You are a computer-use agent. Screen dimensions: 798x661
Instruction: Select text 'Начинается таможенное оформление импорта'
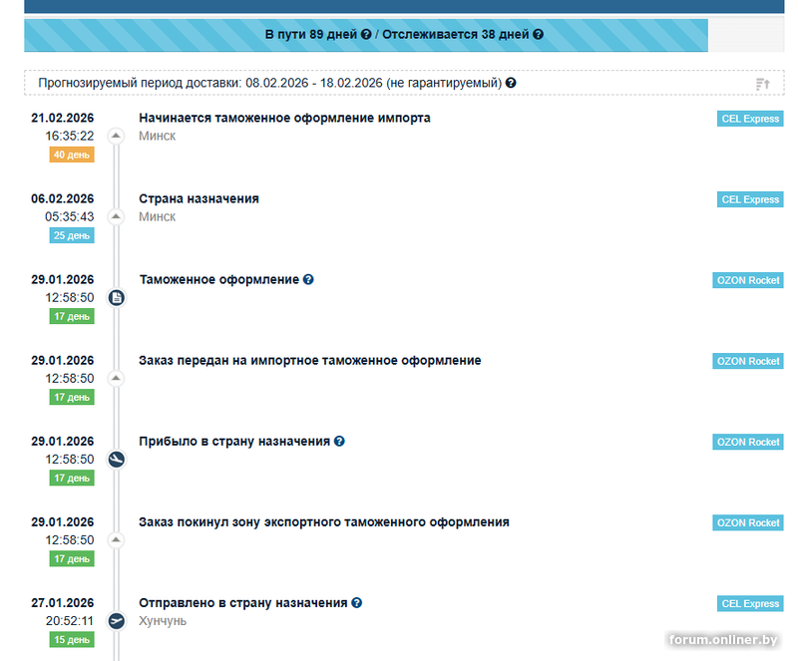point(284,118)
